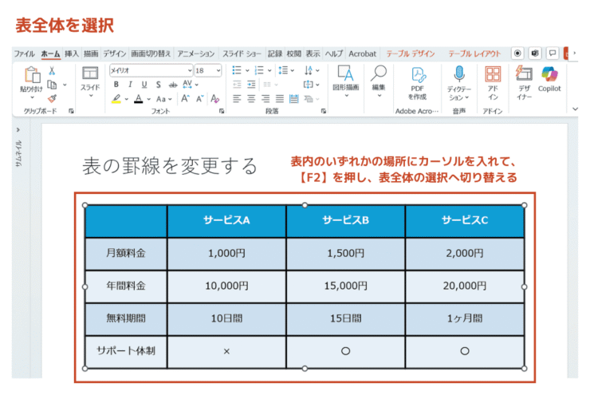Click the character spacing AV icon
Image resolution: width=590 pixels, height=403 pixels.
point(187,85)
